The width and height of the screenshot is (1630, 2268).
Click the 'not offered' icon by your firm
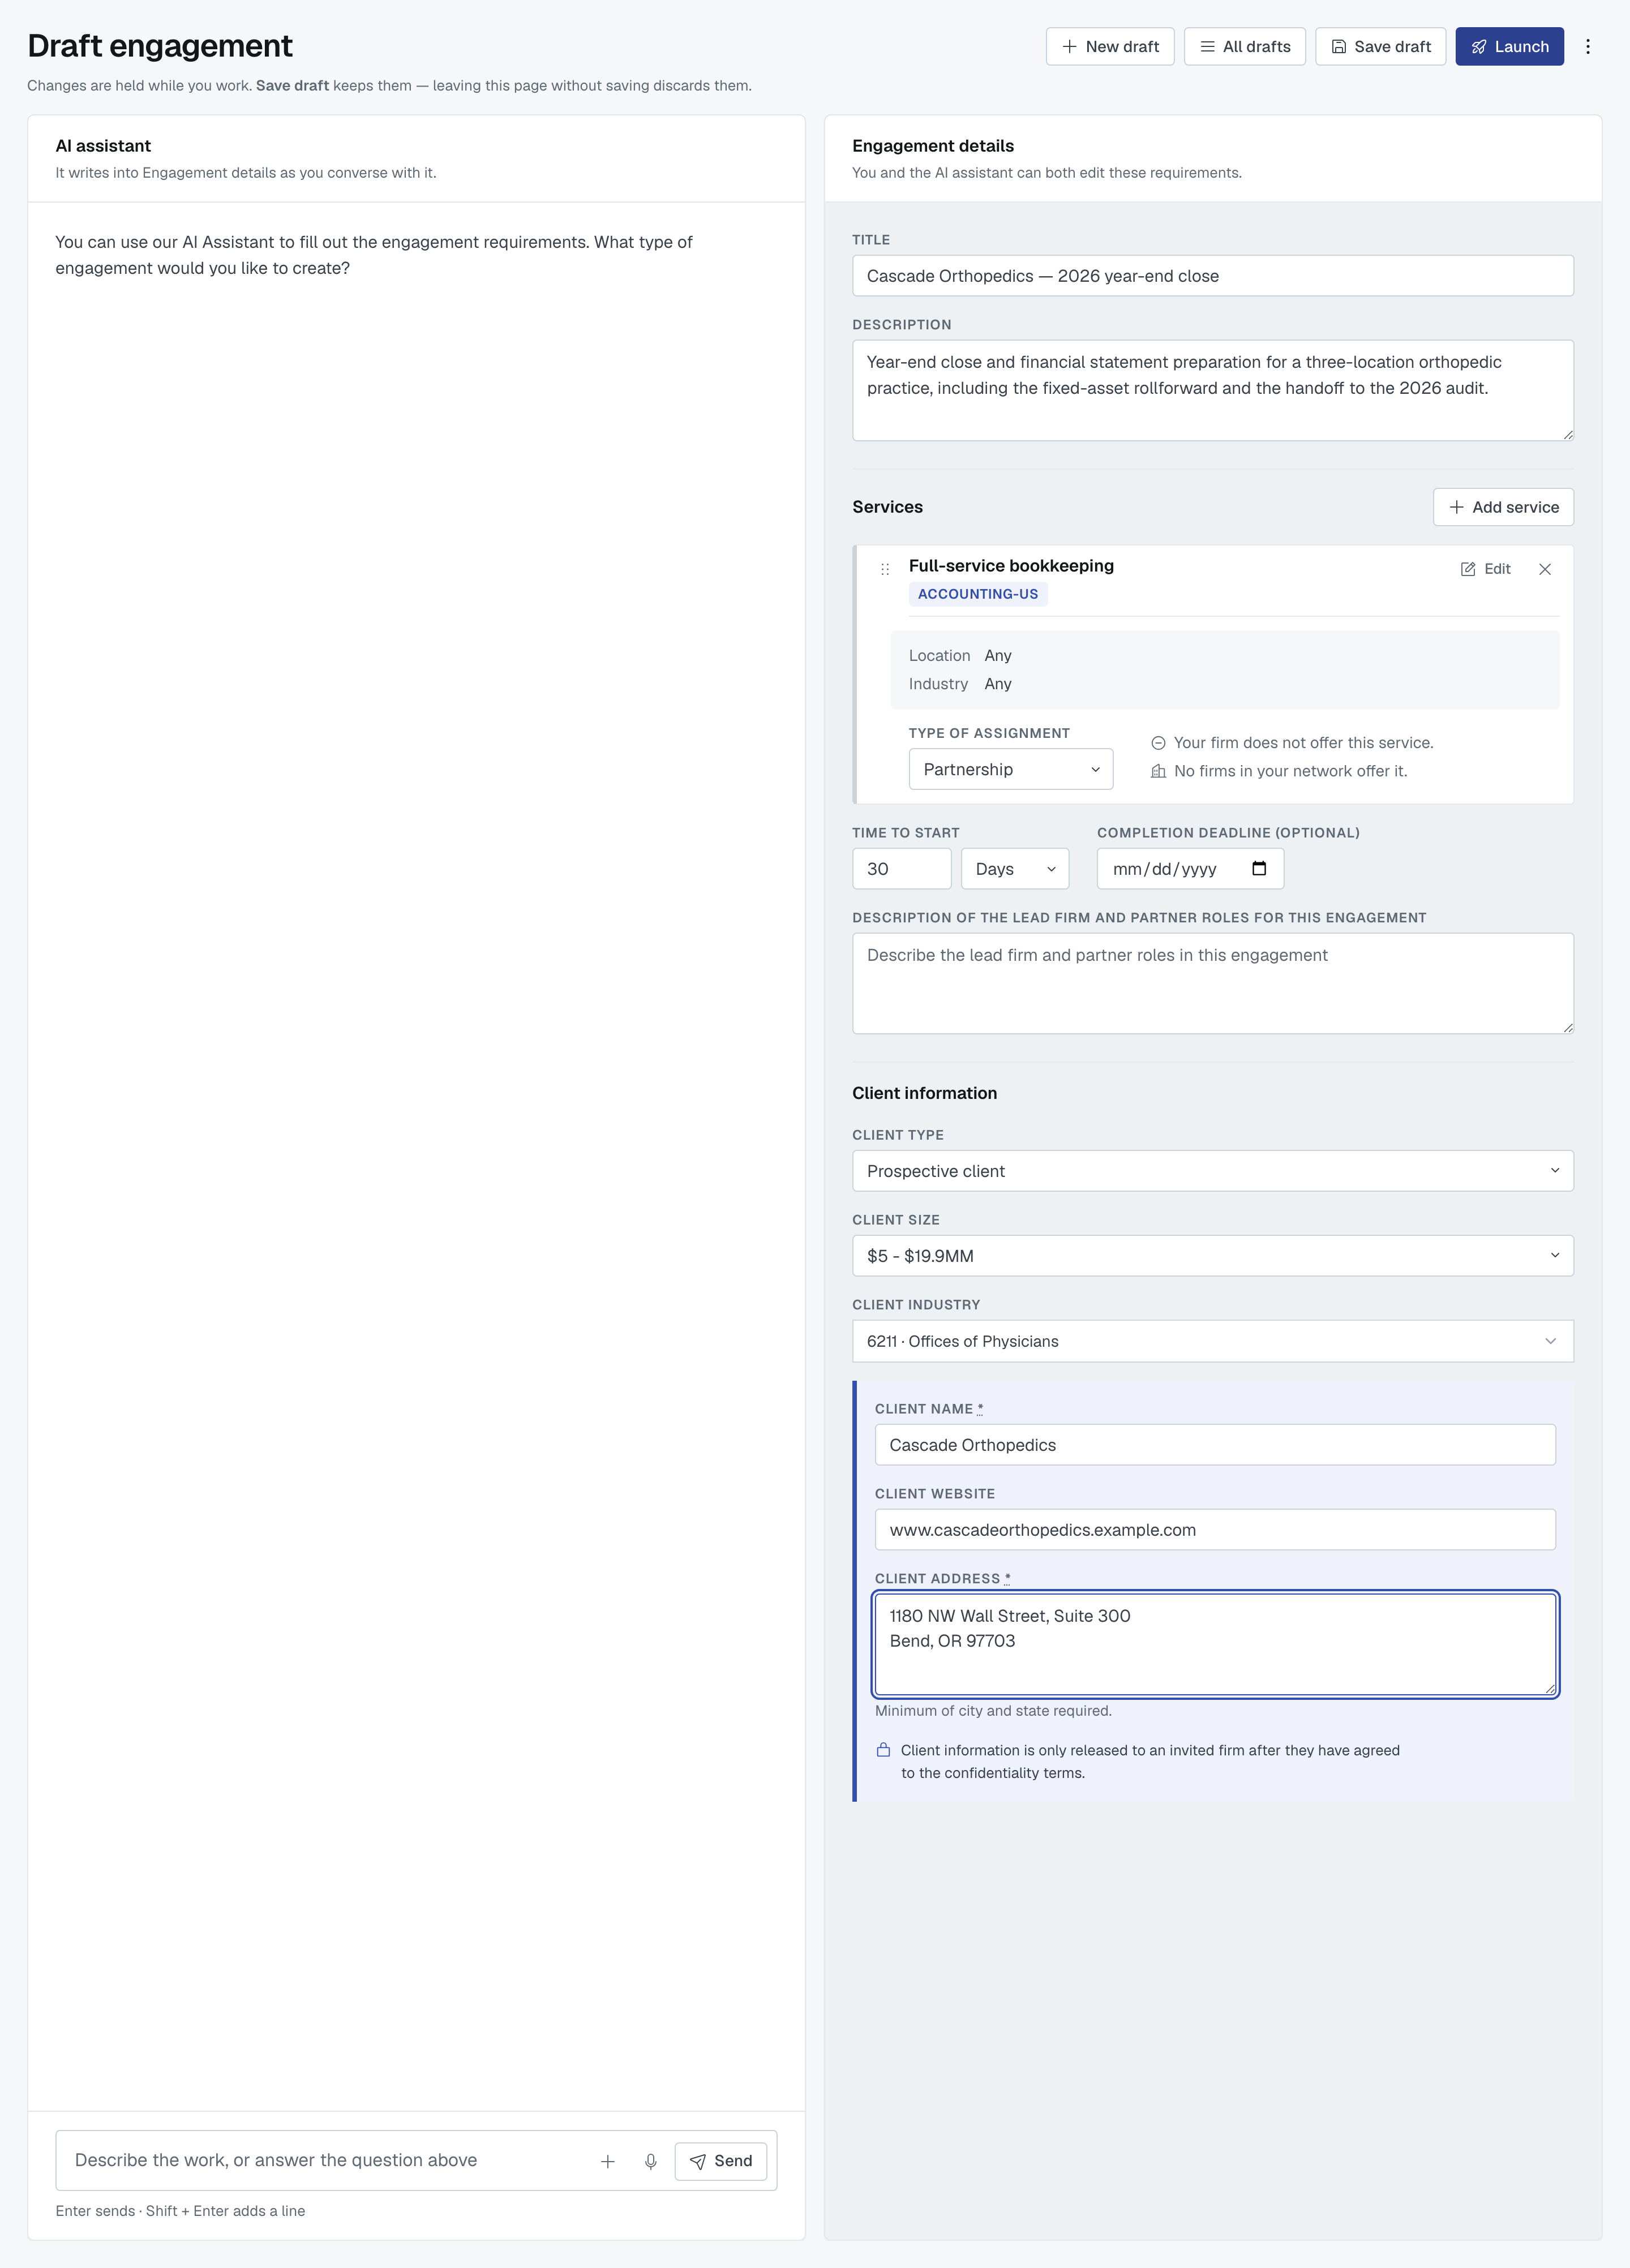click(1158, 743)
